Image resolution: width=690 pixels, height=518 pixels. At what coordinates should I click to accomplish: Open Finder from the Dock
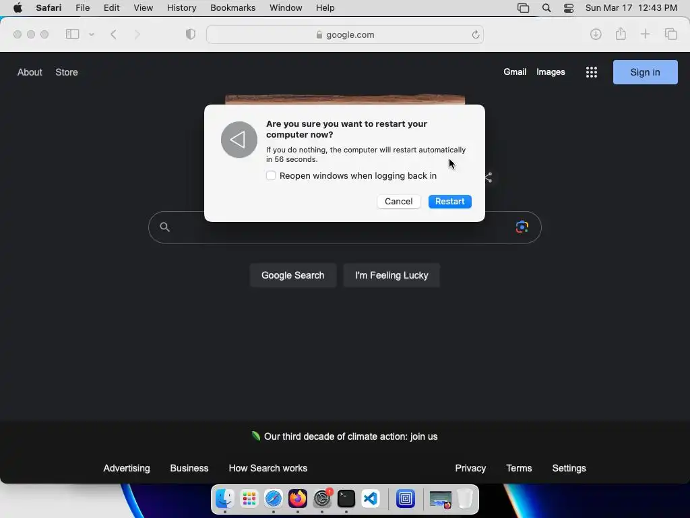pyautogui.click(x=225, y=498)
